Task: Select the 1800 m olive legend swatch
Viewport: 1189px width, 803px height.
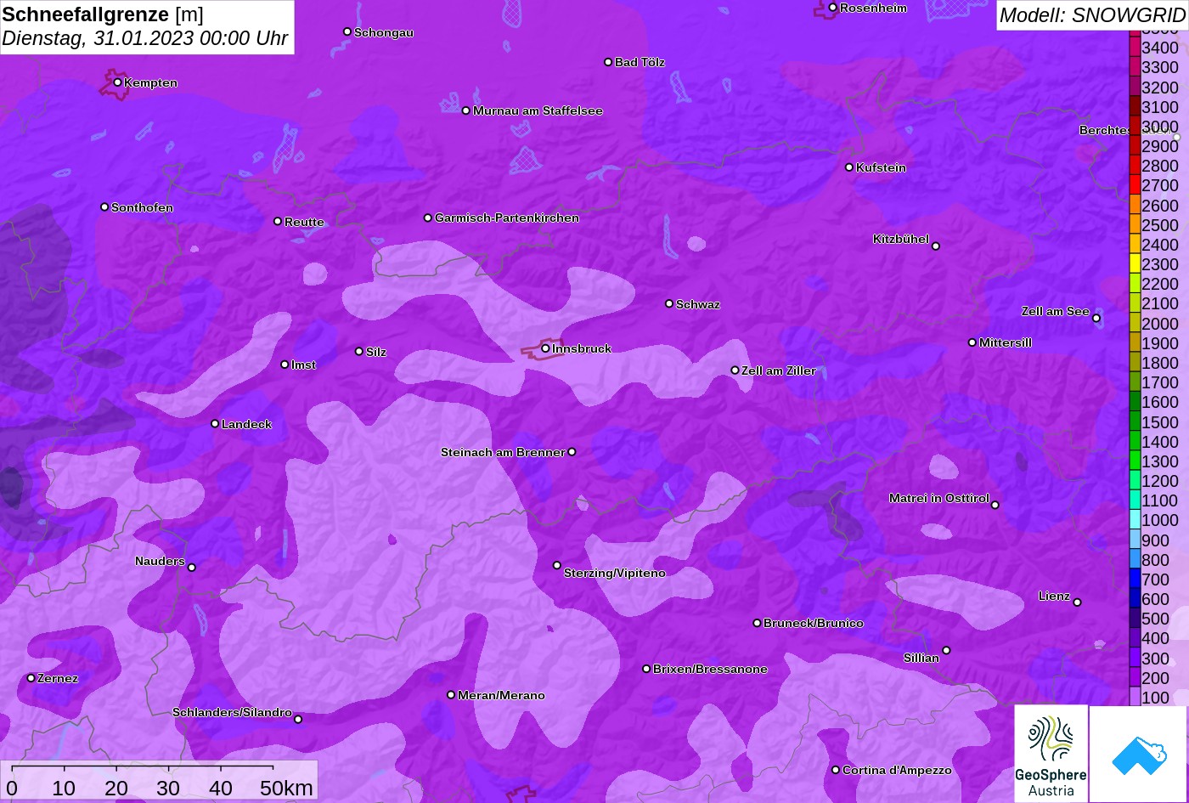Action: pyautogui.click(x=1135, y=362)
